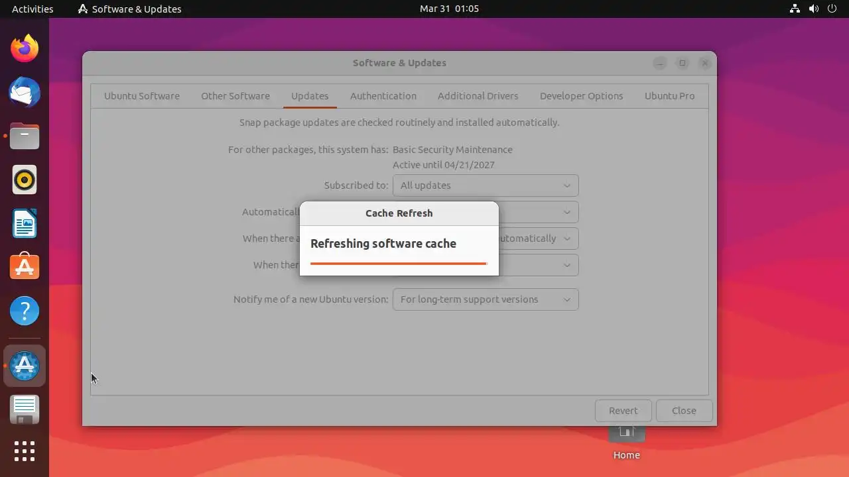Open the Help dock icon

[25, 311]
